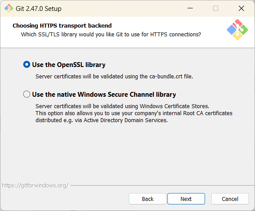This screenshot has height=211, width=255.
Task: Click the ca-bundle.crt description text
Action: pyautogui.click(x=114, y=76)
